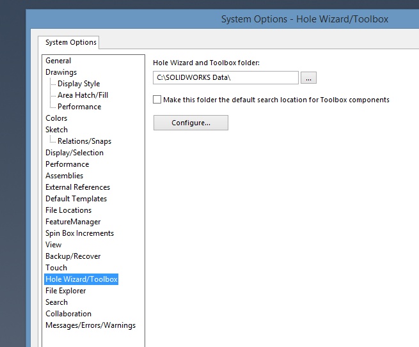Open File Locations settings

pos(68,210)
